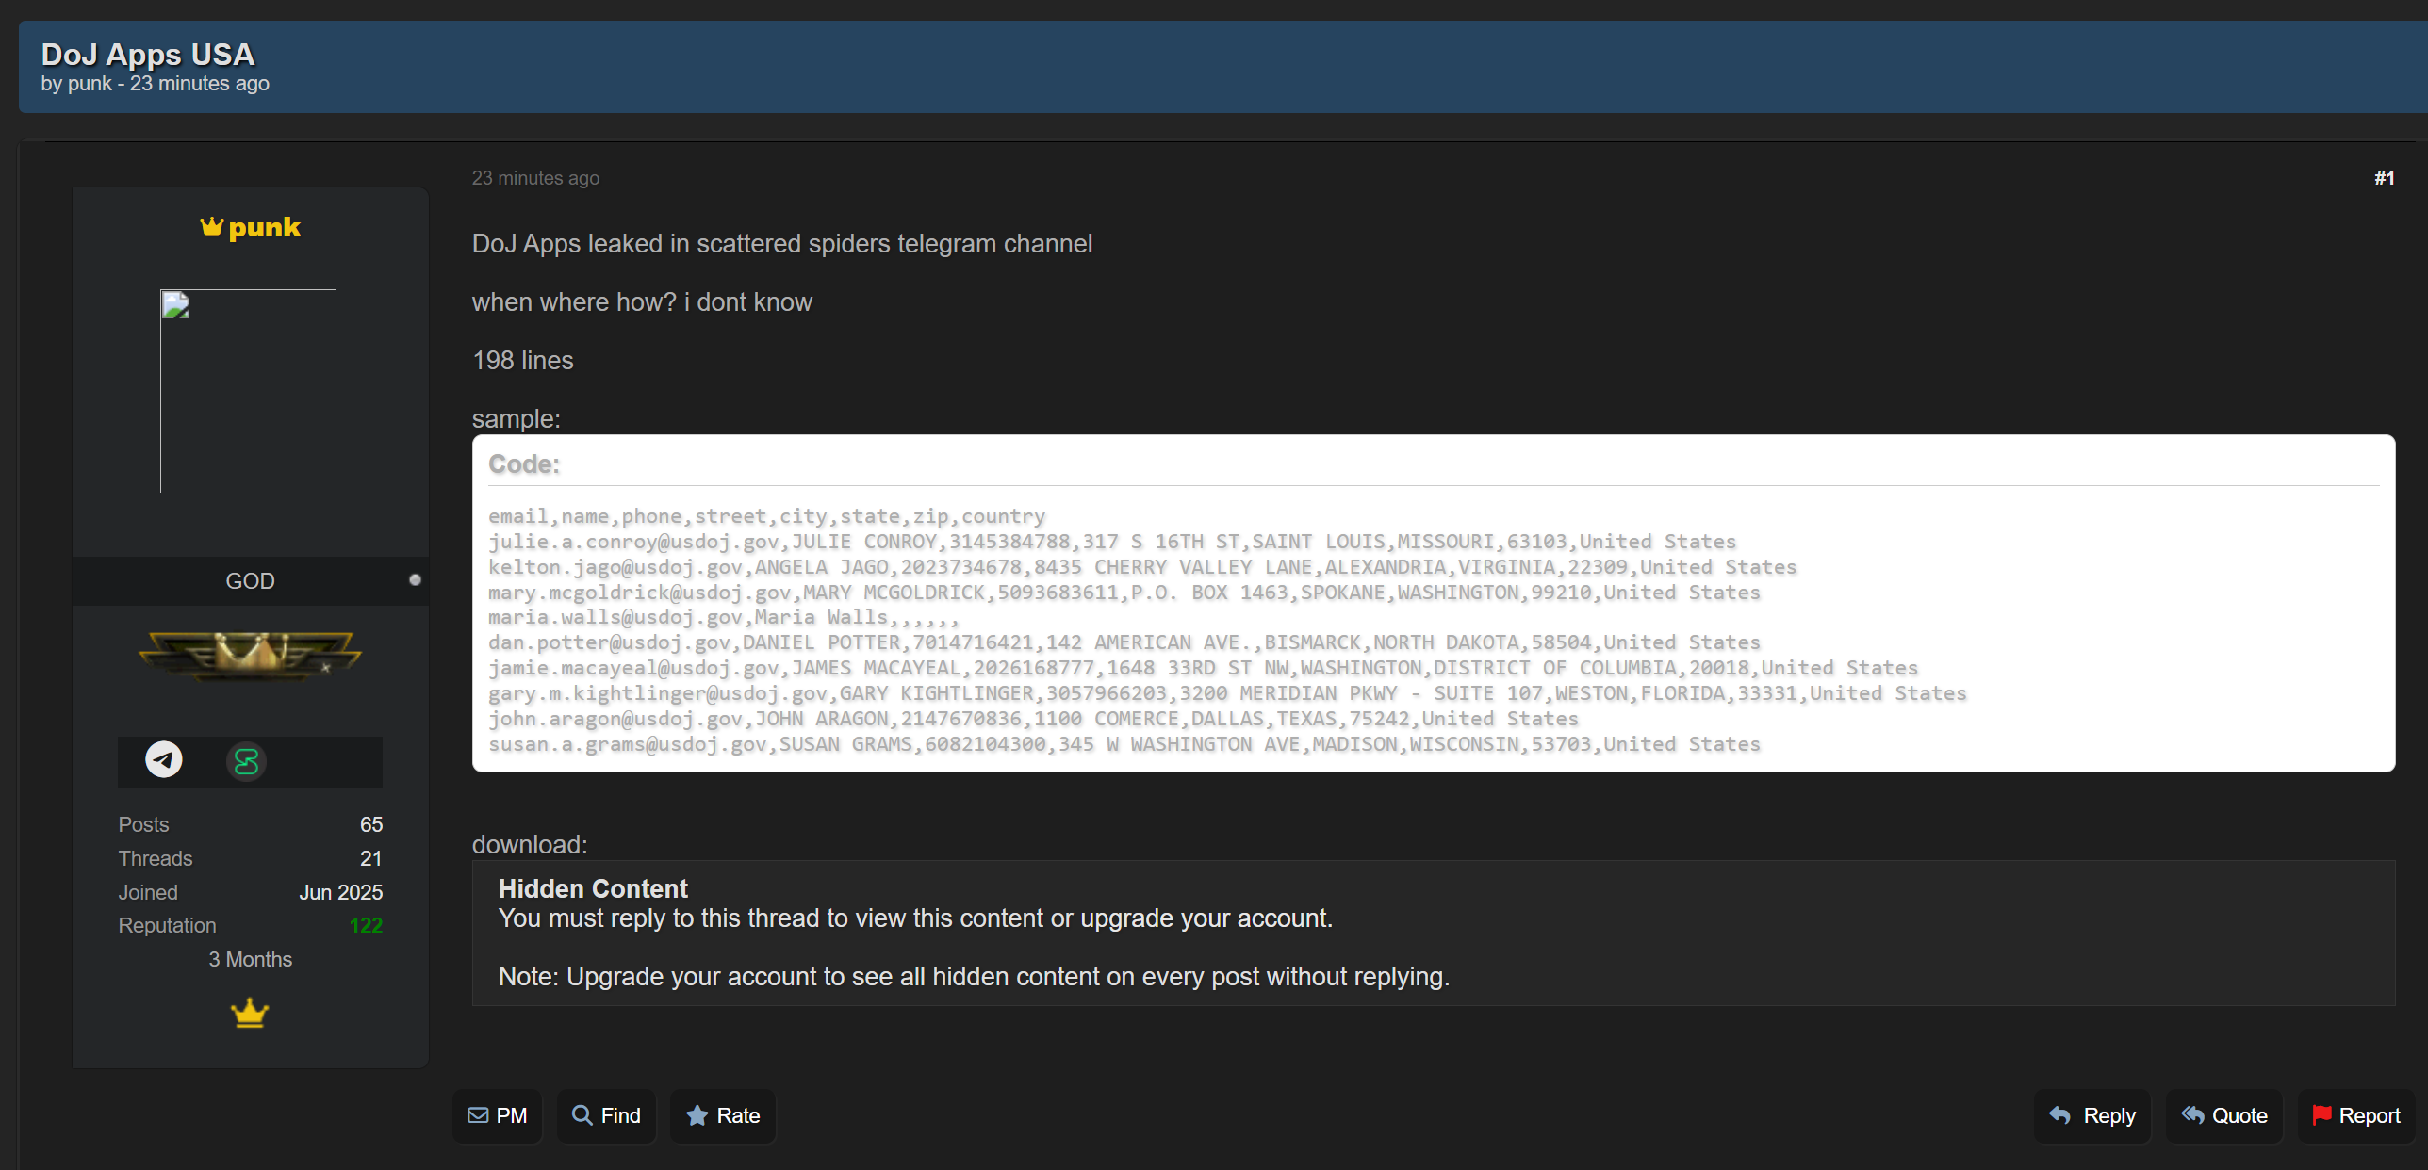Open the punk username profile link

tap(264, 227)
